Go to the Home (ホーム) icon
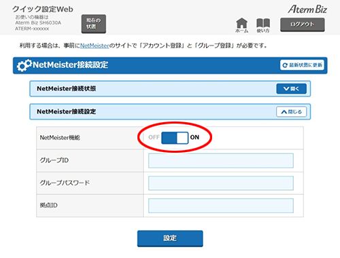340x258 pixels. (x=241, y=25)
